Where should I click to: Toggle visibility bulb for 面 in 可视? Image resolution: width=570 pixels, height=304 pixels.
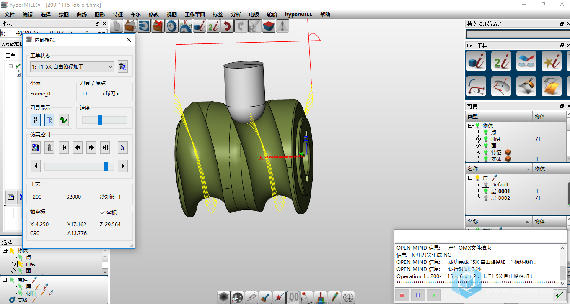[x=487, y=146]
